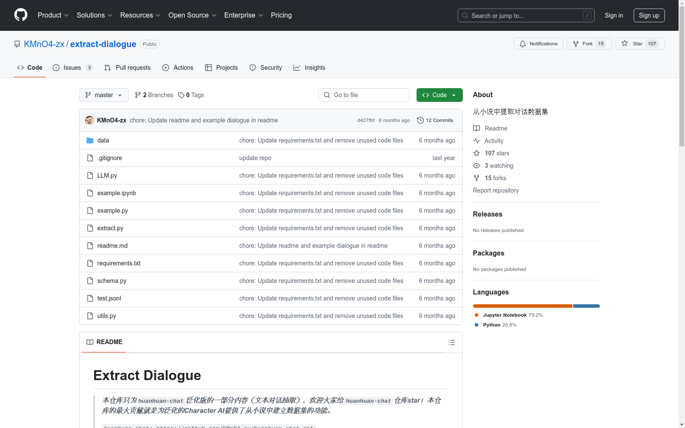Viewport: 685px width, 428px height.
Task: Star this repository
Action: coord(640,44)
